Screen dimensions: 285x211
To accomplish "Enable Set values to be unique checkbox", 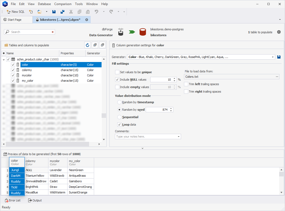I will (x=117, y=72).
